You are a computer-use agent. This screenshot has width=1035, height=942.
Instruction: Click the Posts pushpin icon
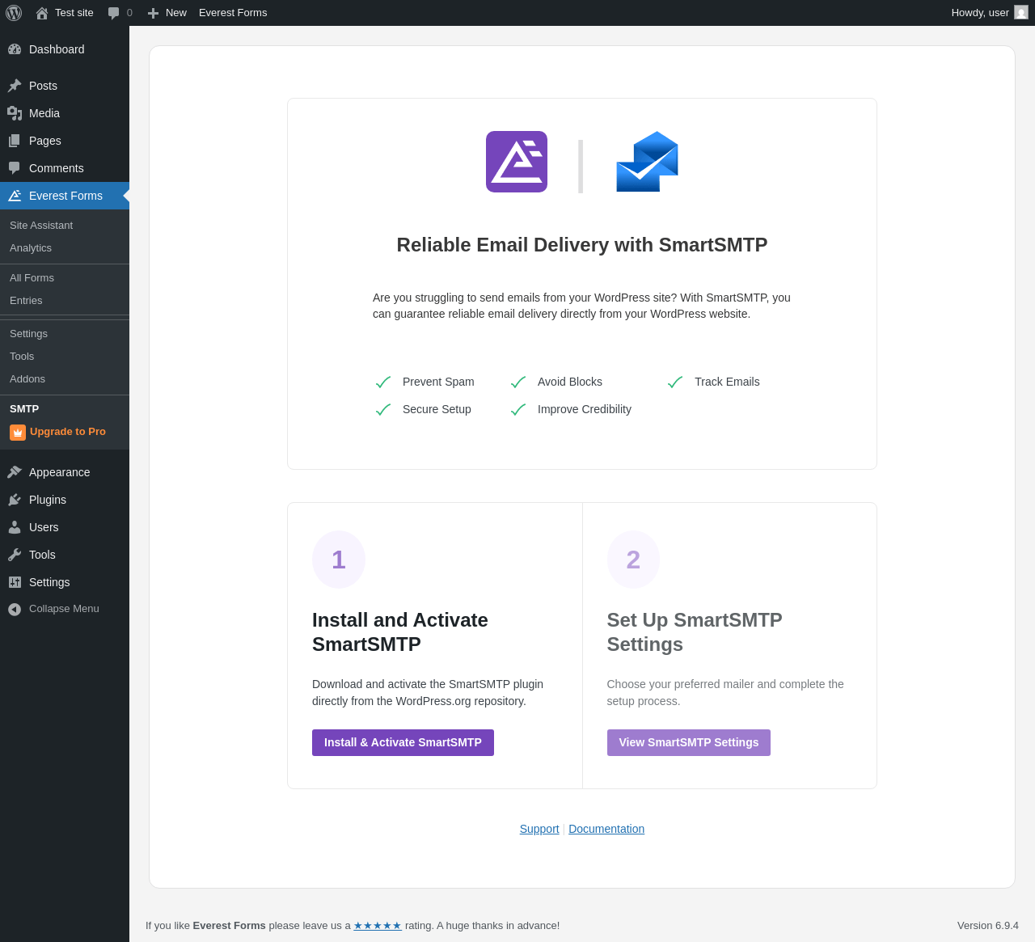tap(15, 86)
